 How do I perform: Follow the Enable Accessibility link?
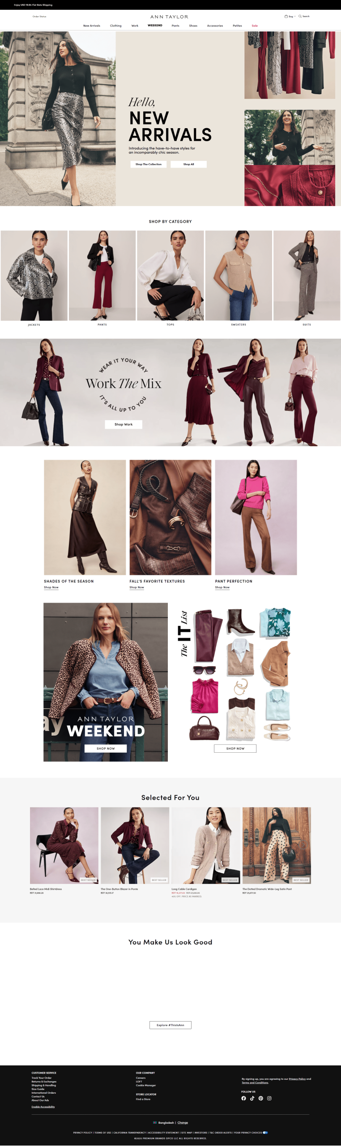[43, 1107]
